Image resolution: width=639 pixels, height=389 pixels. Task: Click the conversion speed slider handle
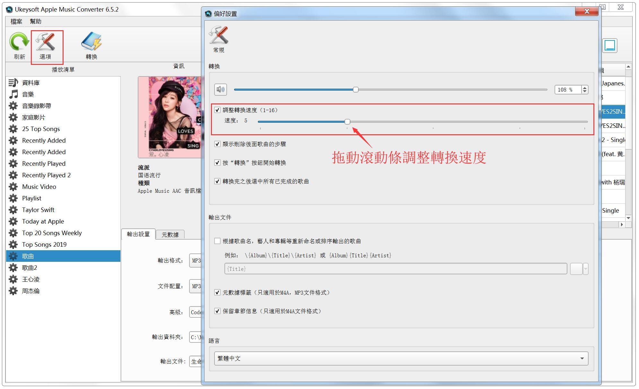point(347,121)
